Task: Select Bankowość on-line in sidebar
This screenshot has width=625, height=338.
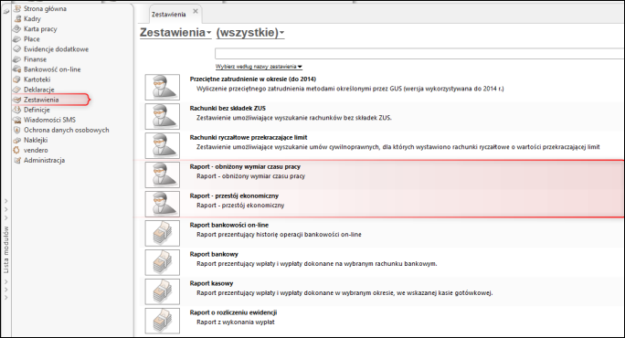Action: point(52,69)
